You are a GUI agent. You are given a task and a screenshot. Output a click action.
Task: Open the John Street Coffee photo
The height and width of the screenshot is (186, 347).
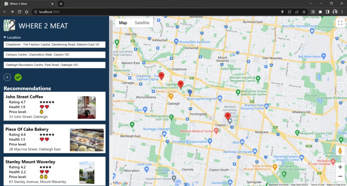click(87, 107)
